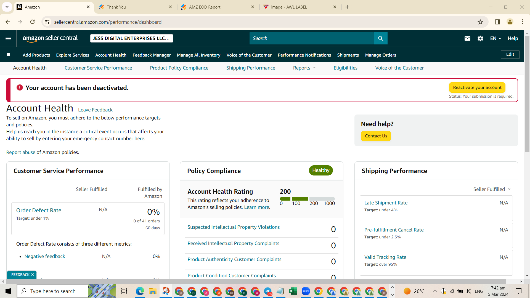Click Learn more about Account Health Rating
530x298 pixels.
(256, 207)
